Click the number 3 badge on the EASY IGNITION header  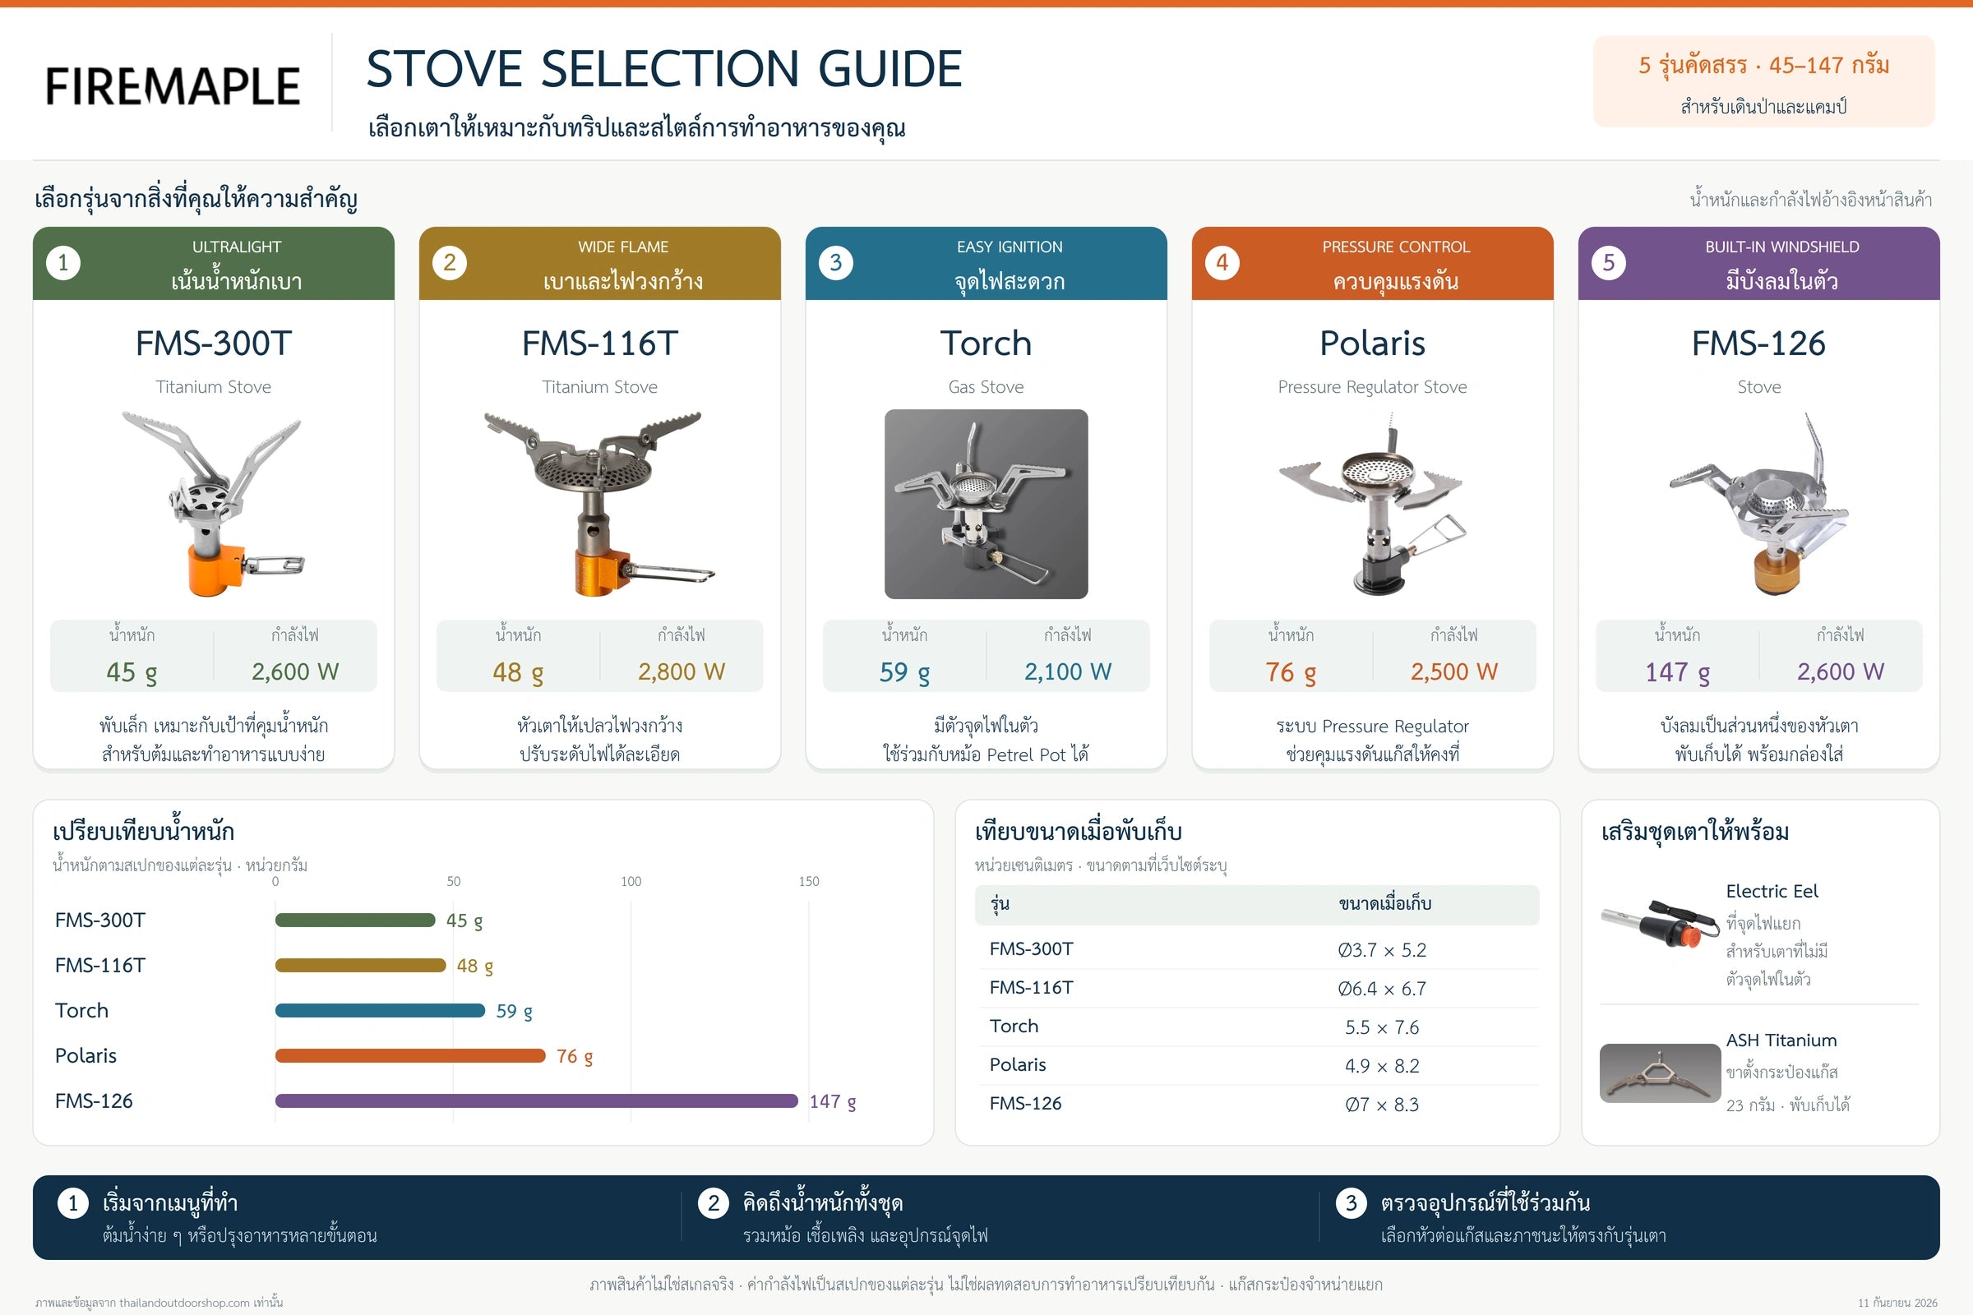tap(835, 263)
